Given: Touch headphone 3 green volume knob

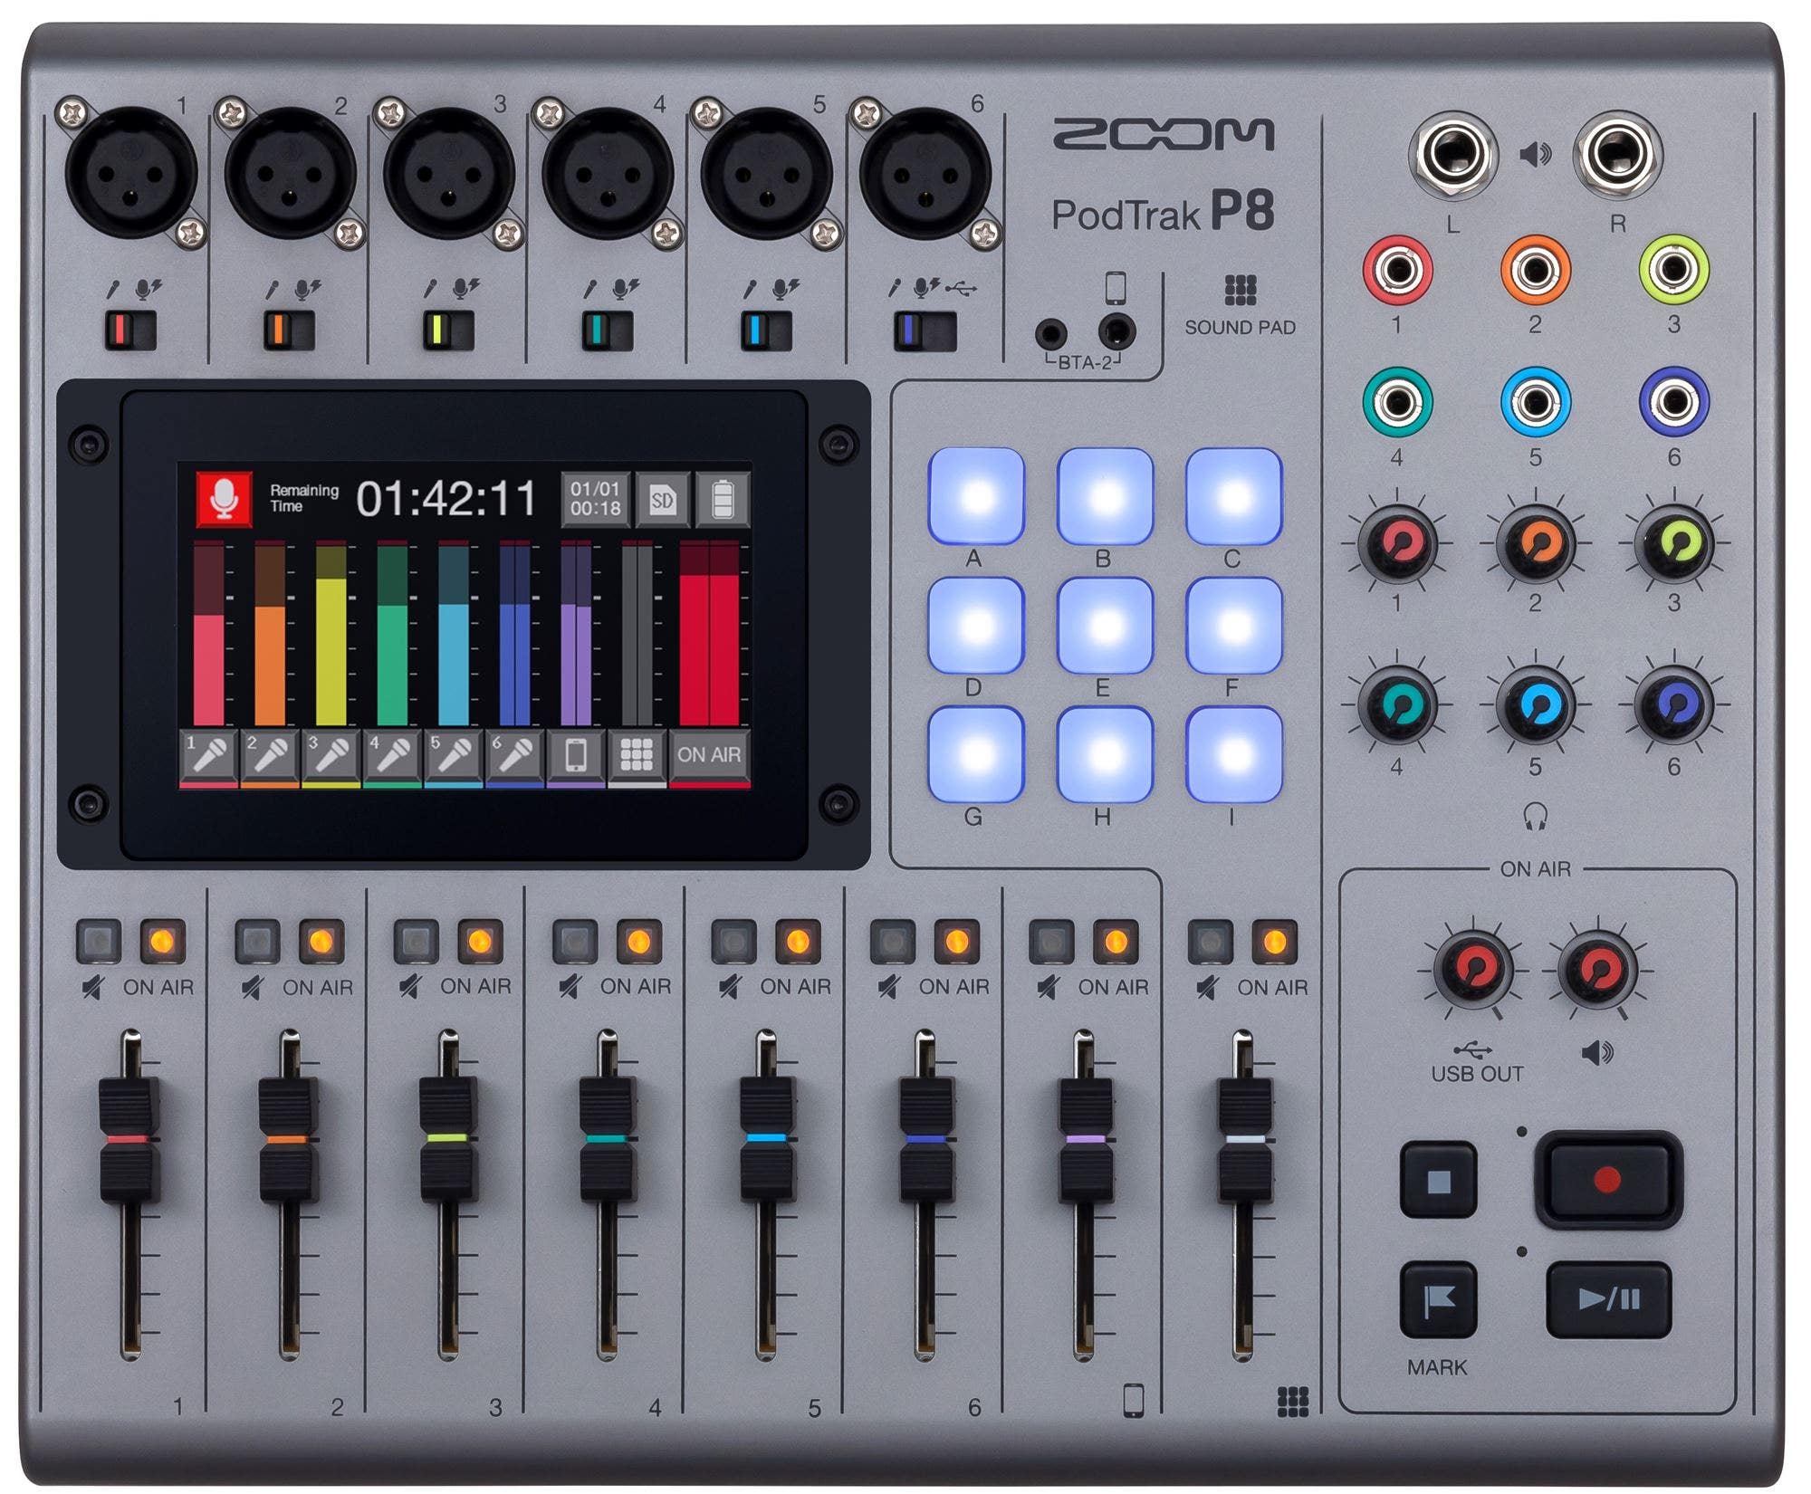Looking at the screenshot, I should [1674, 544].
